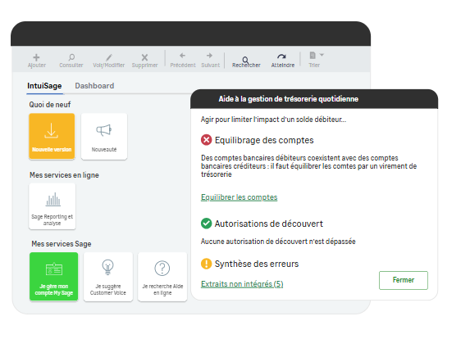The width and height of the screenshot is (470, 348).
Task: Open Sage Reporting et analyse tile
Action: pyautogui.click(x=52, y=206)
